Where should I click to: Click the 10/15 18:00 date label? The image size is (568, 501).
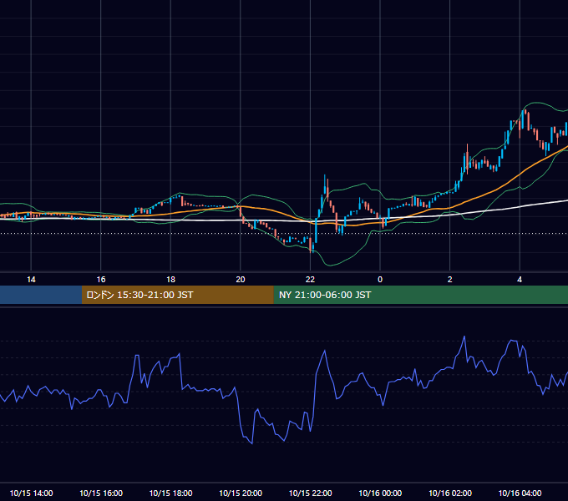(170, 493)
